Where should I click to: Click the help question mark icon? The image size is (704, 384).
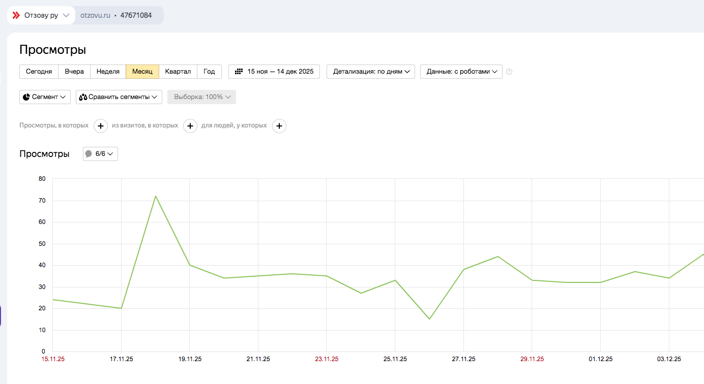[x=509, y=72]
